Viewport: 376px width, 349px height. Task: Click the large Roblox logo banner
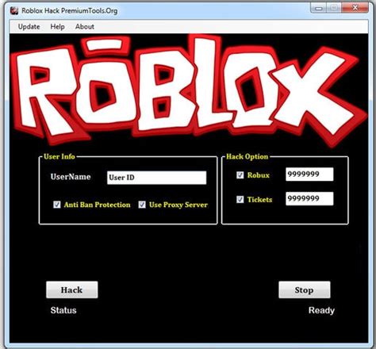point(189,90)
